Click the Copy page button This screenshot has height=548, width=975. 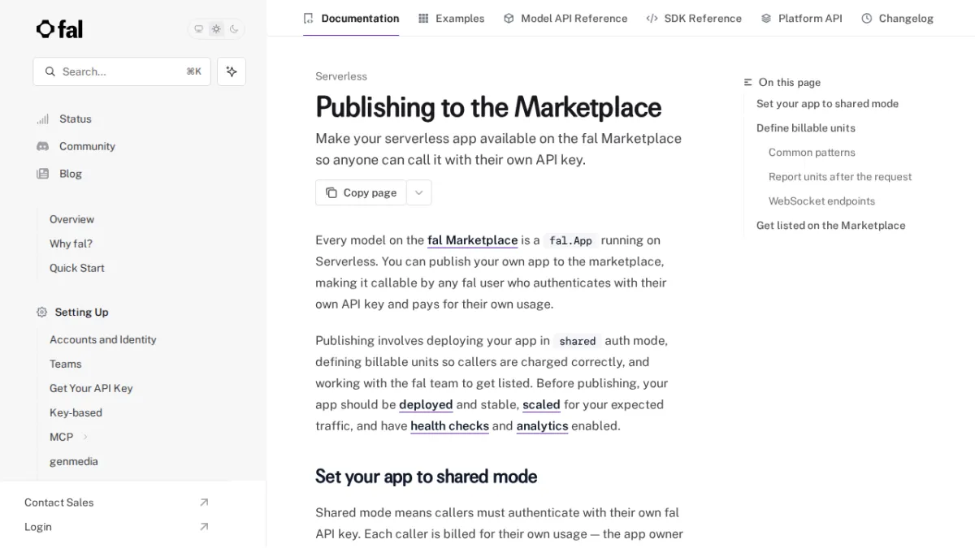[361, 192]
